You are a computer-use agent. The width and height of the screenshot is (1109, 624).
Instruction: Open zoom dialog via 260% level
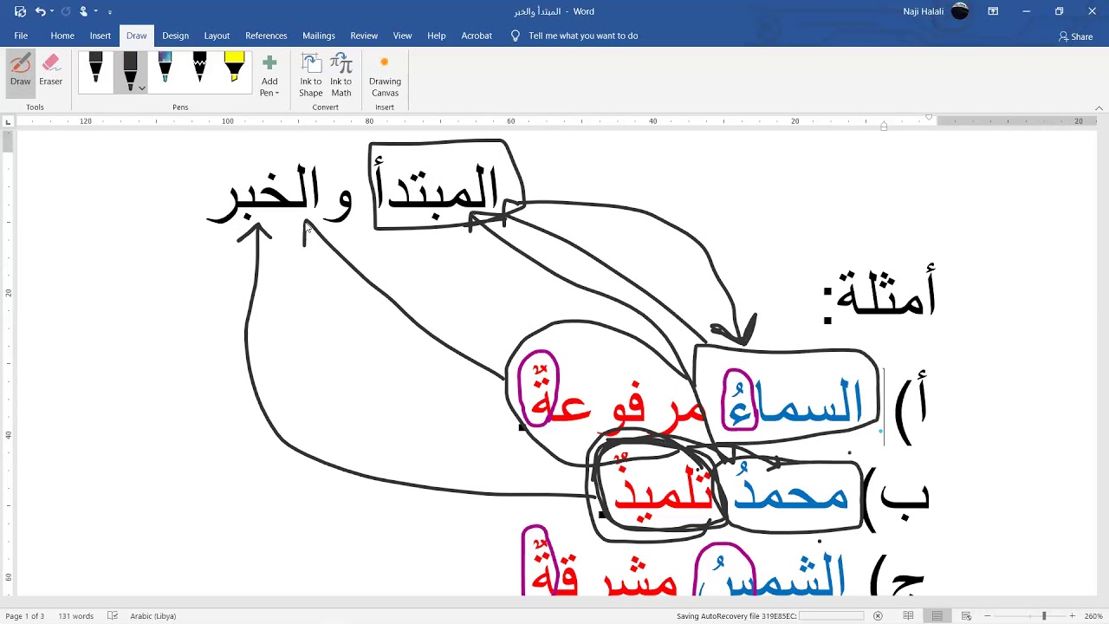coord(1093,616)
